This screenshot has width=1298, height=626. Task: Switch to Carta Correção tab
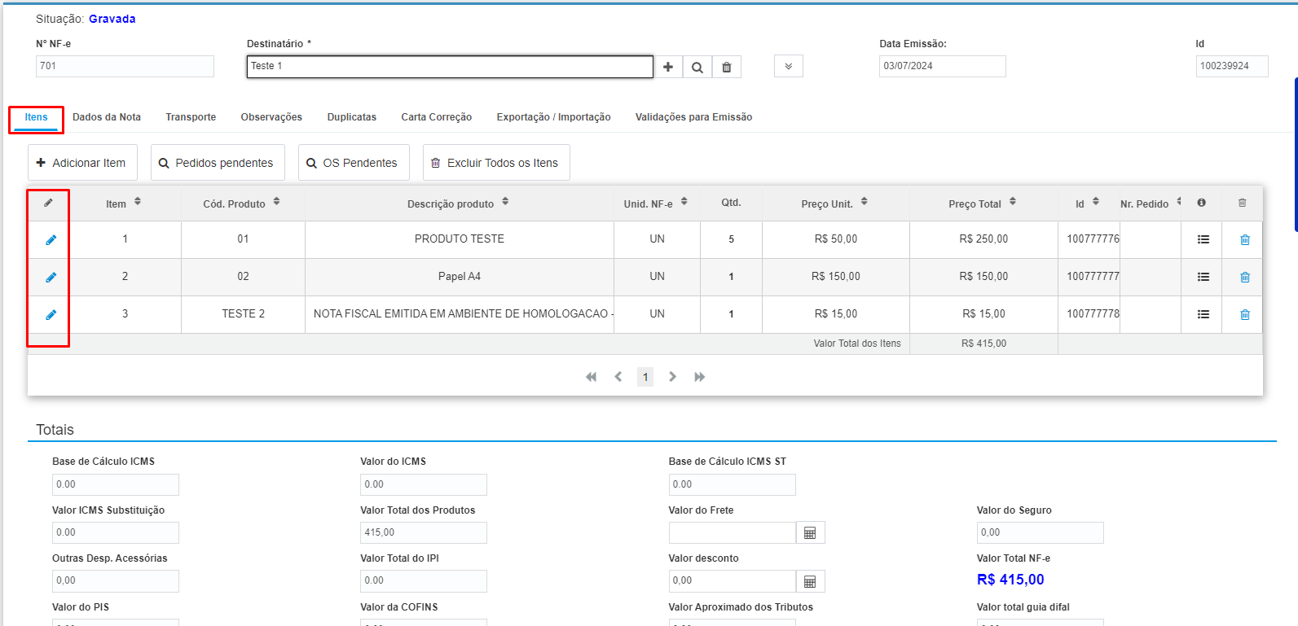click(x=437, y=117)
